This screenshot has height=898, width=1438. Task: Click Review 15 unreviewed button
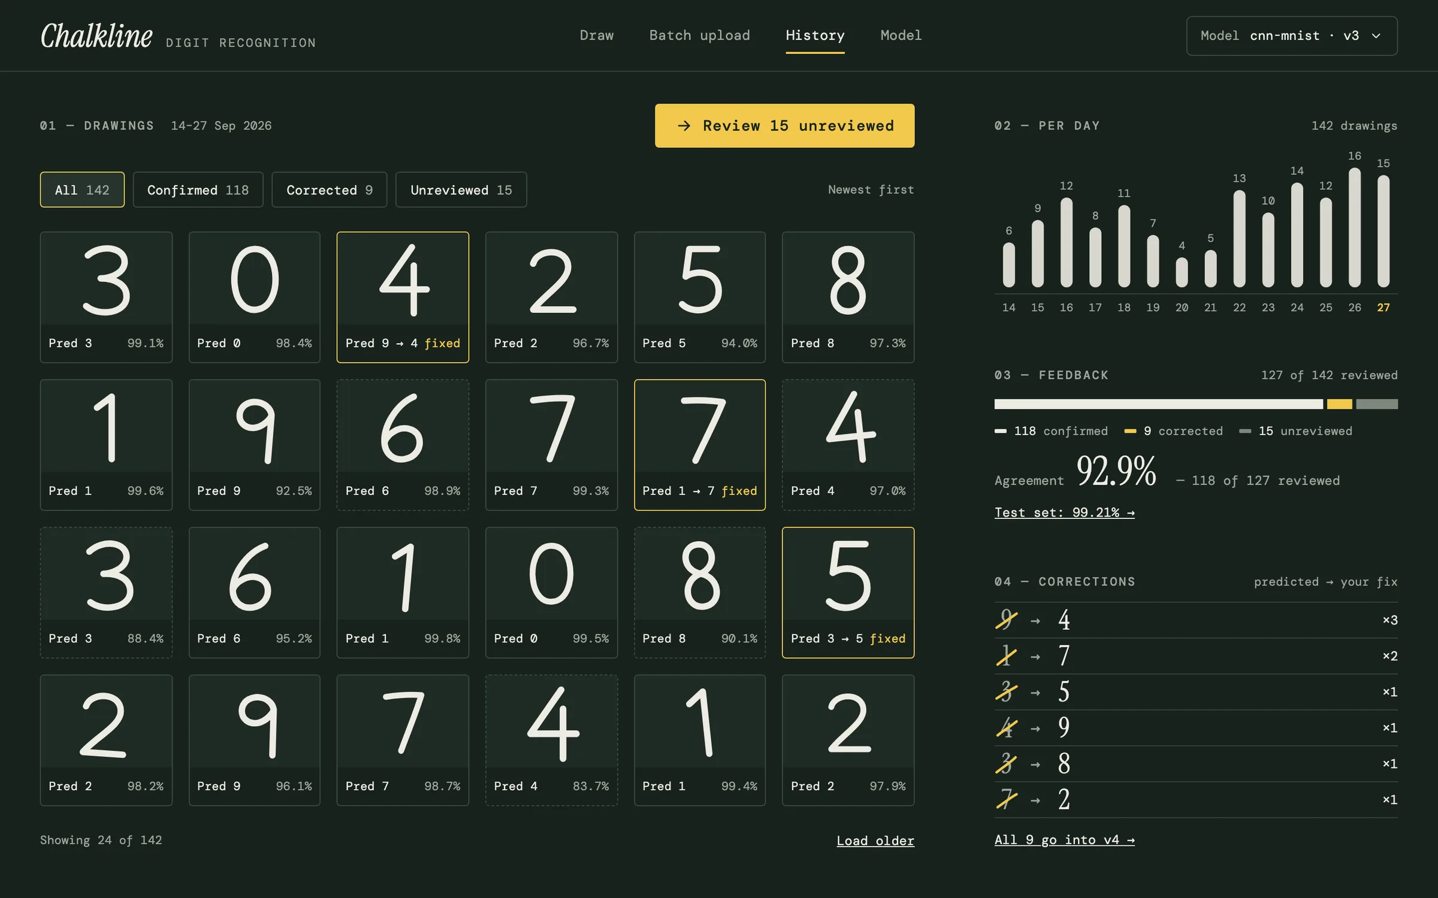coord(784,126)
